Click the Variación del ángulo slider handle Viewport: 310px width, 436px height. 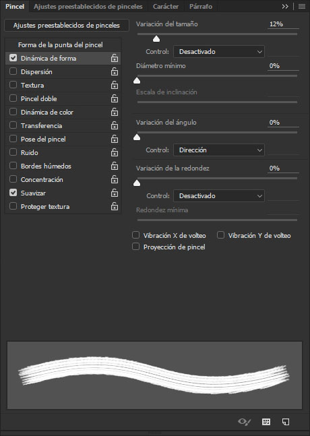(x=137, y=137)
